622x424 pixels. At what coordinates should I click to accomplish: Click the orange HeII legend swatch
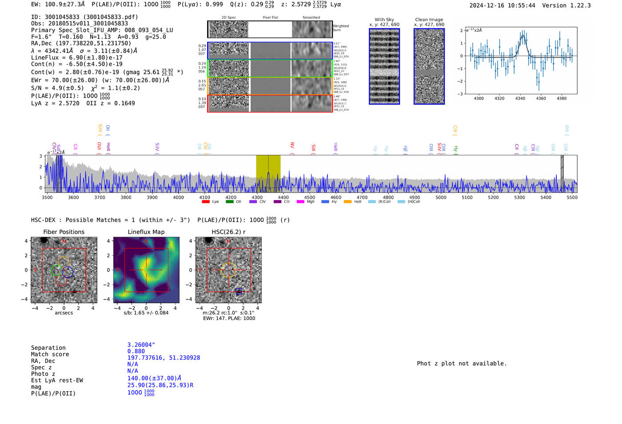[x=348, y=202]
